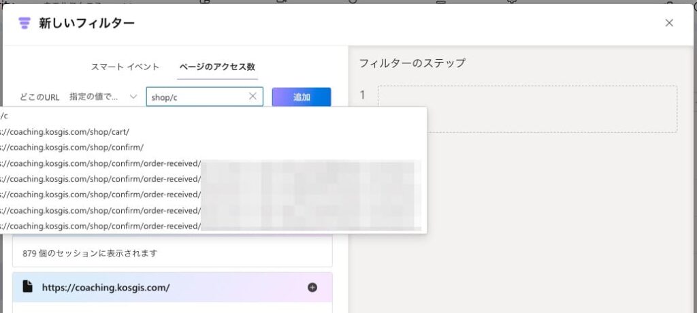Switch to スマート イベント tab
The image size is (697, 313).
(x=125, y=67)
